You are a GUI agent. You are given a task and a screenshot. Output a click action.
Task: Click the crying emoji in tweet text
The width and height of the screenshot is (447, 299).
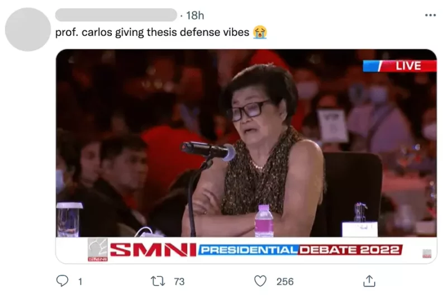(260, 32)
